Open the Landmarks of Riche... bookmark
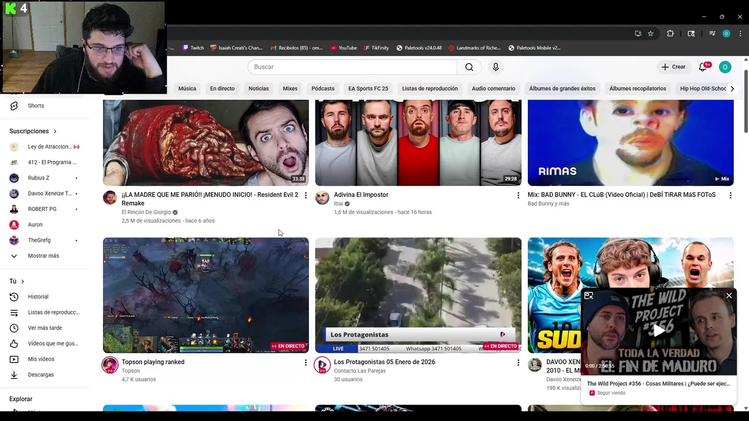749x421 pixels. point(475,48)
